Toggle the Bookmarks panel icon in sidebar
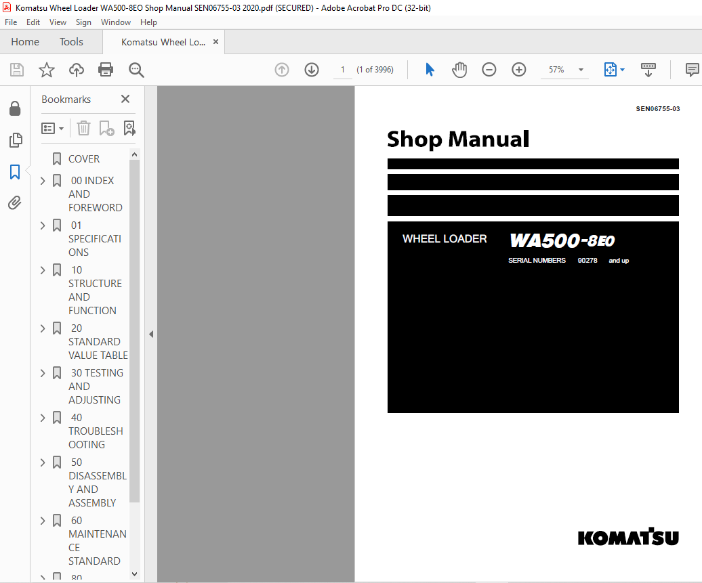The image size is (702, 583). [x=15, y=171]
